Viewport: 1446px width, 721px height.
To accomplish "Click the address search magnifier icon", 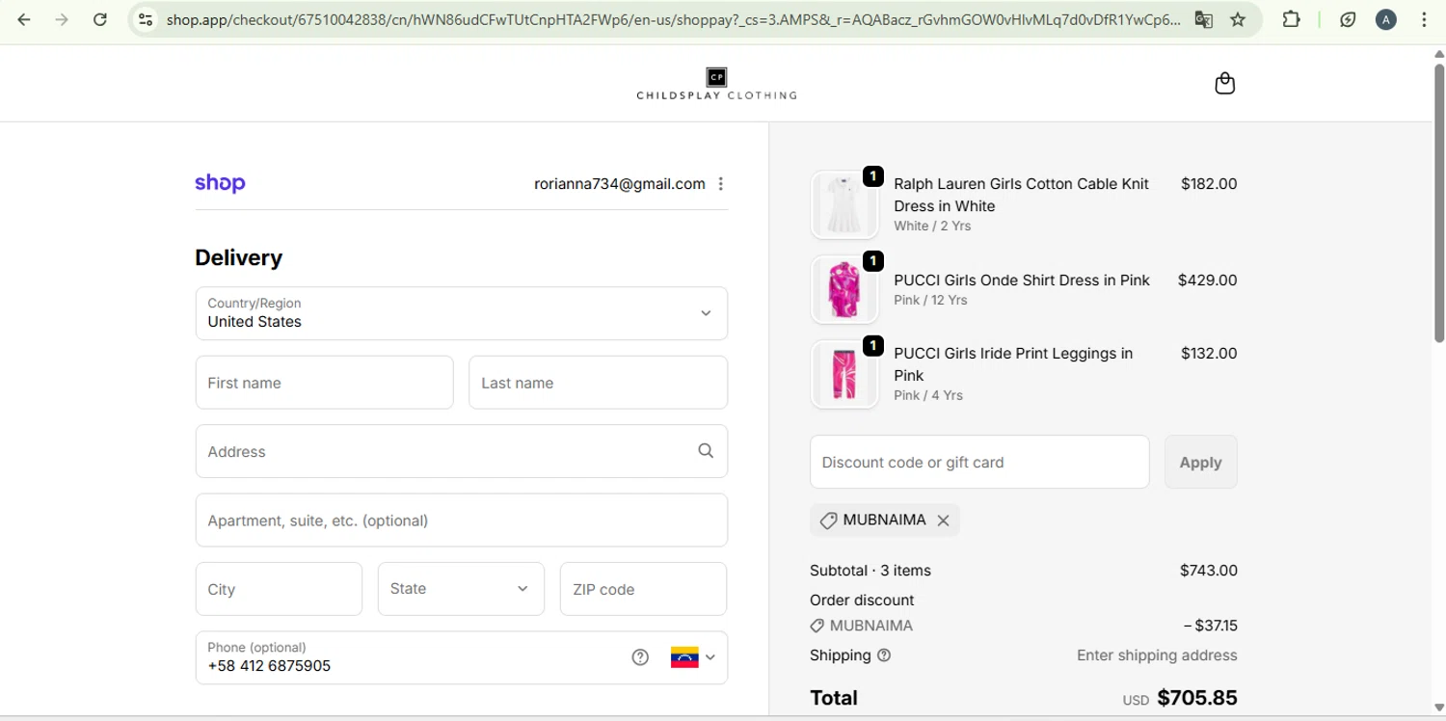I will coord(706,451).
